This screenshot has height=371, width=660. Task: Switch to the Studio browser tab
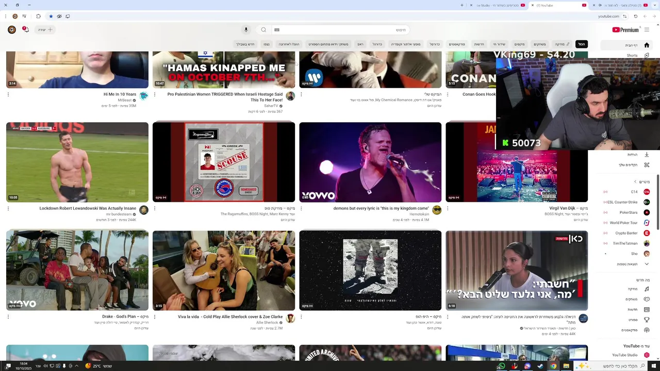pyautogui.click(x=499, y=5)
